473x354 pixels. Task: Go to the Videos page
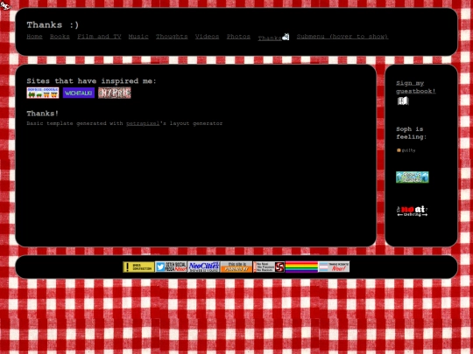(207, 37)
